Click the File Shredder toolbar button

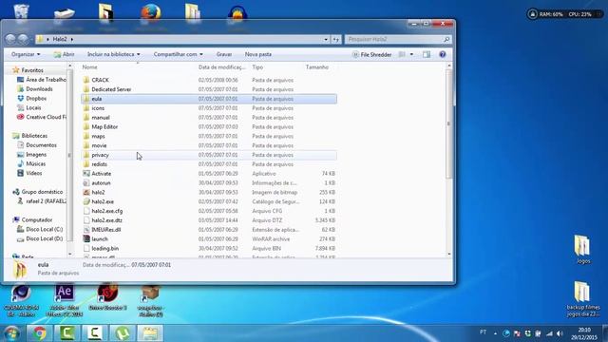[371, 55]
